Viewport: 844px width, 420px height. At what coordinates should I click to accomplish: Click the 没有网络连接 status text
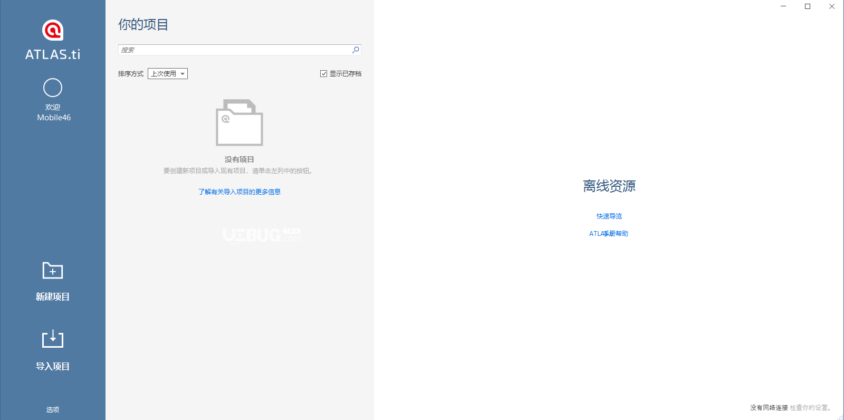pos(769,408)
